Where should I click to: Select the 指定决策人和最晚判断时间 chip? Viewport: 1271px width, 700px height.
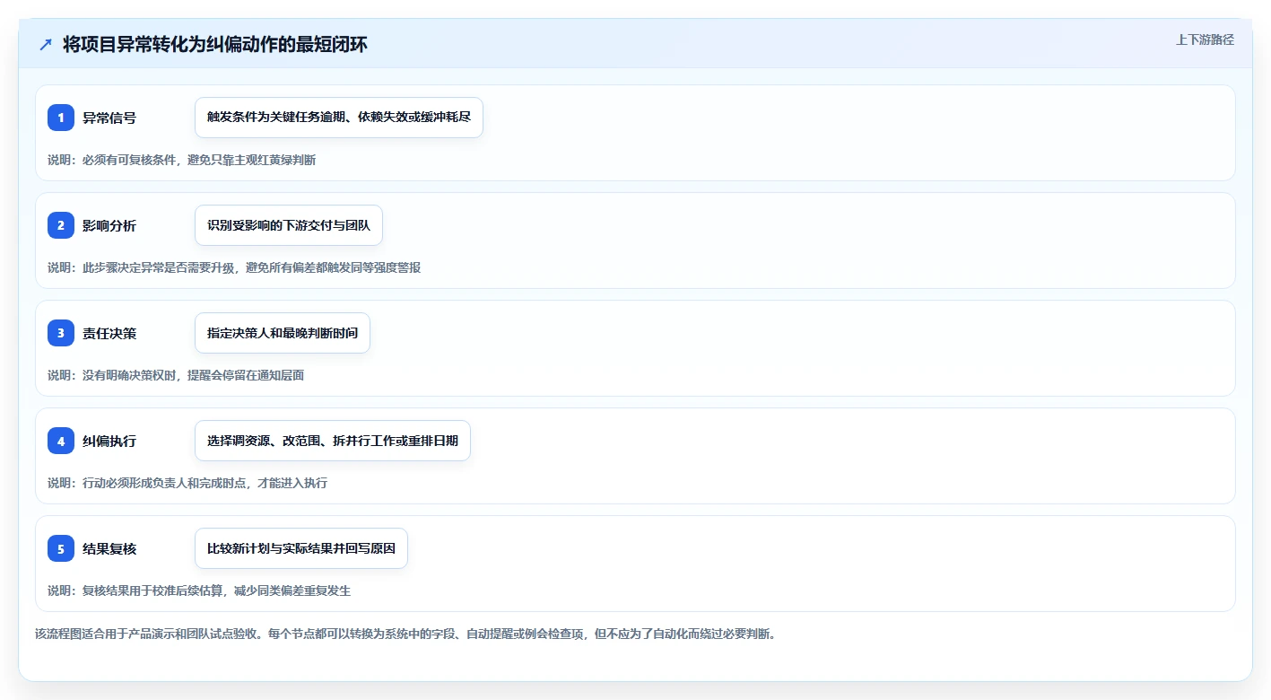283,333
